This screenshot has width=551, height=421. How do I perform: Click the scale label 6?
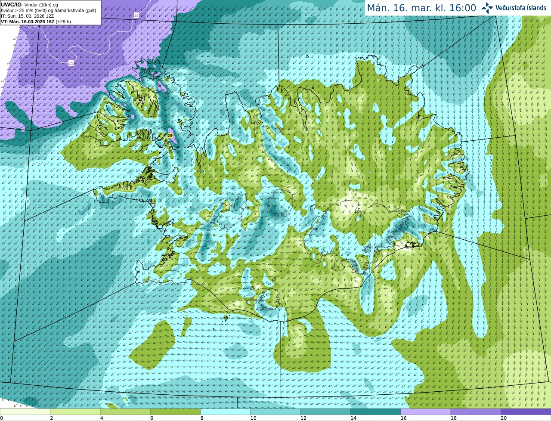click(152, 418)
